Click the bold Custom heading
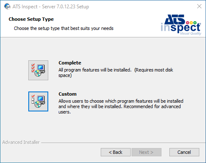The width and height of the screenshot is (206, 163). pyautogui.click(x=67, y=94)
